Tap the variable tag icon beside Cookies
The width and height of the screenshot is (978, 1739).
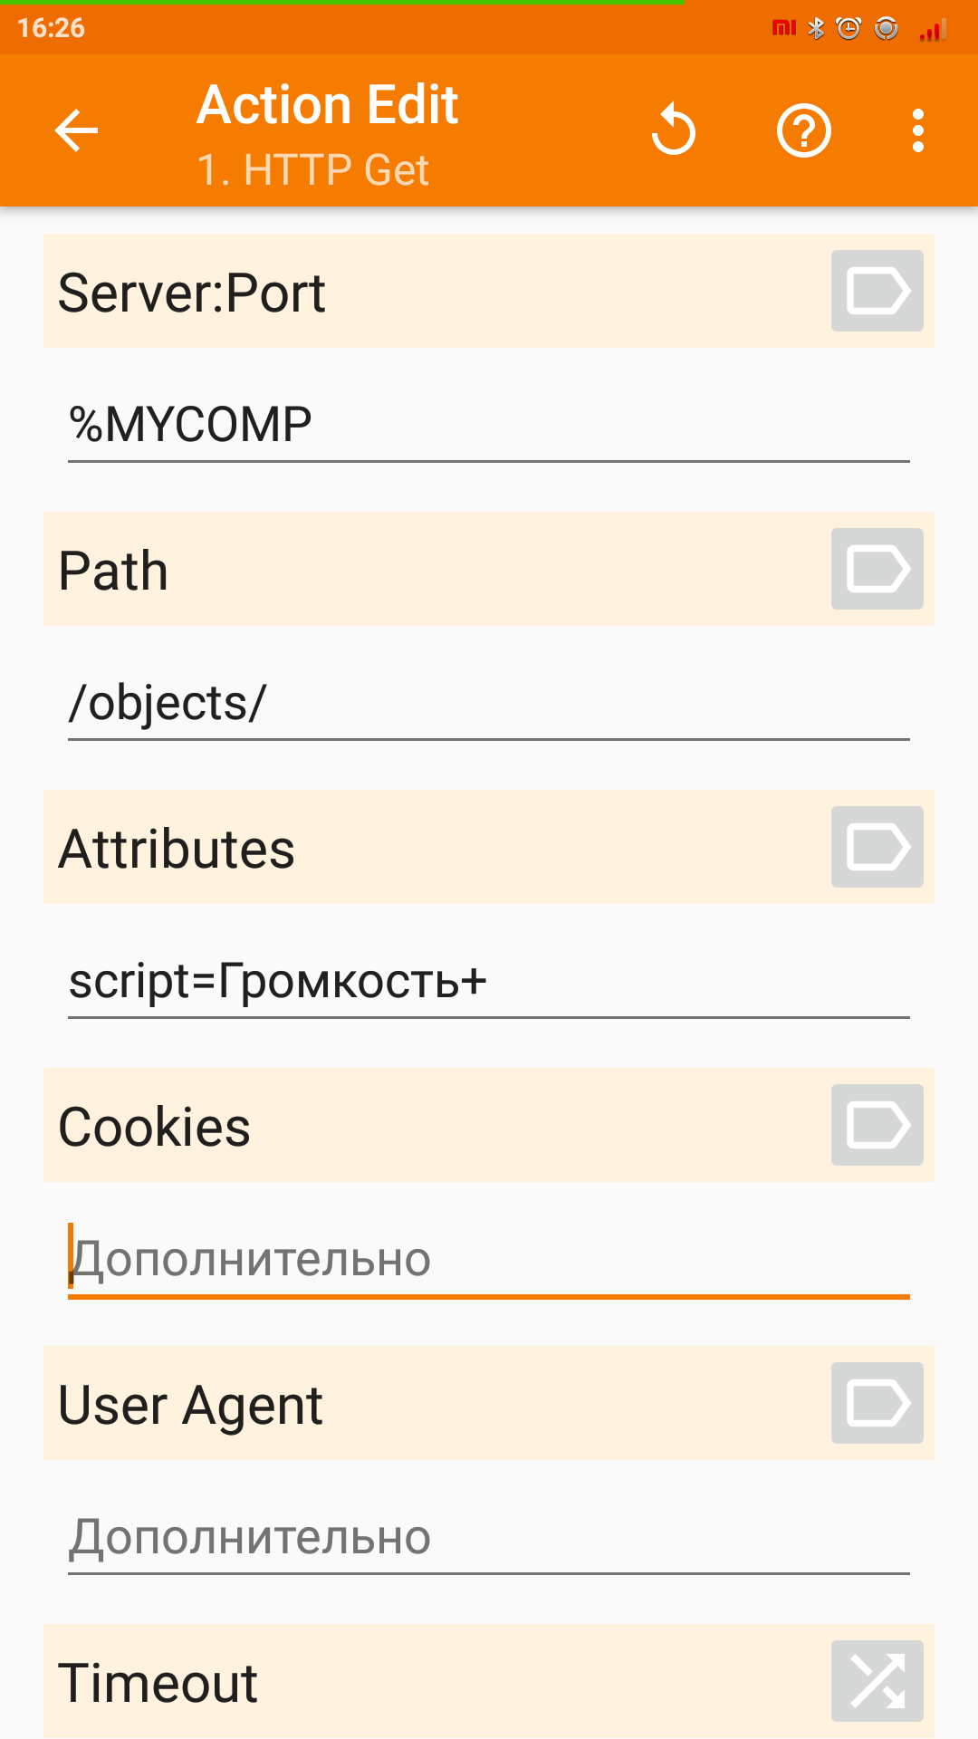(x=876, y=1126)
